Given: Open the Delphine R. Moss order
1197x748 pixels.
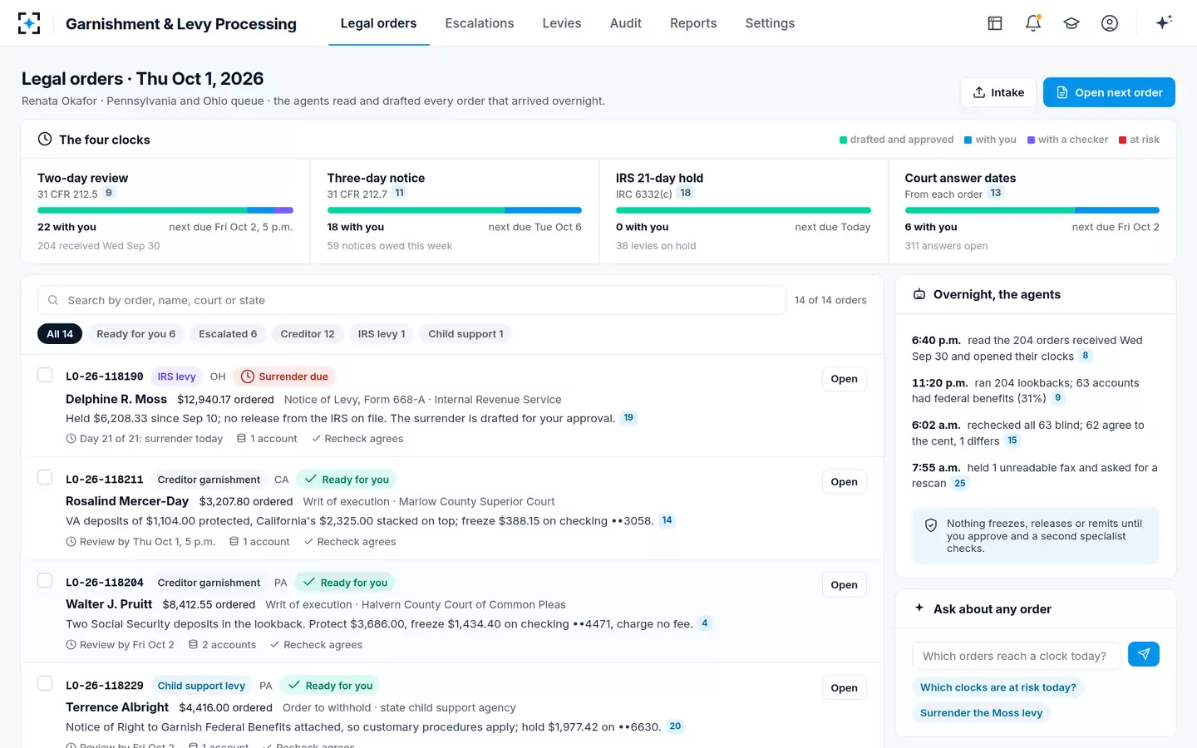Looking at the screenshot, I should click(844, 379).
